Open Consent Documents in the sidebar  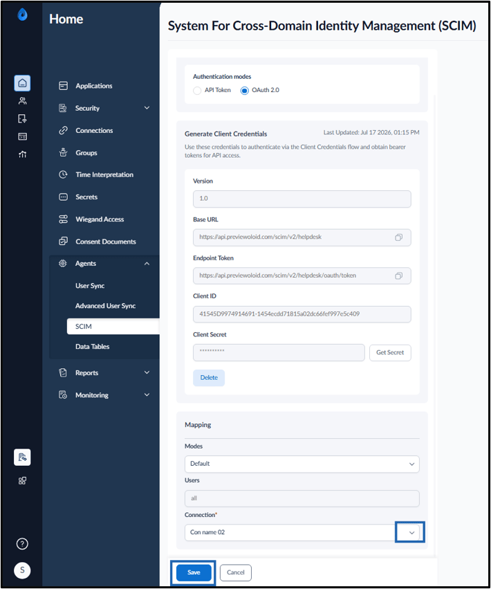point(106,242)
